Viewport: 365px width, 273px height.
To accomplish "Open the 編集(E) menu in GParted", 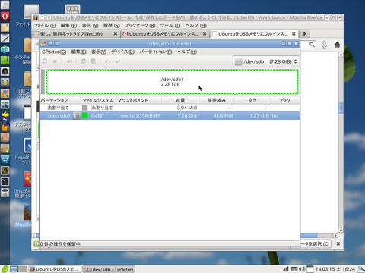I will point(78,52).
